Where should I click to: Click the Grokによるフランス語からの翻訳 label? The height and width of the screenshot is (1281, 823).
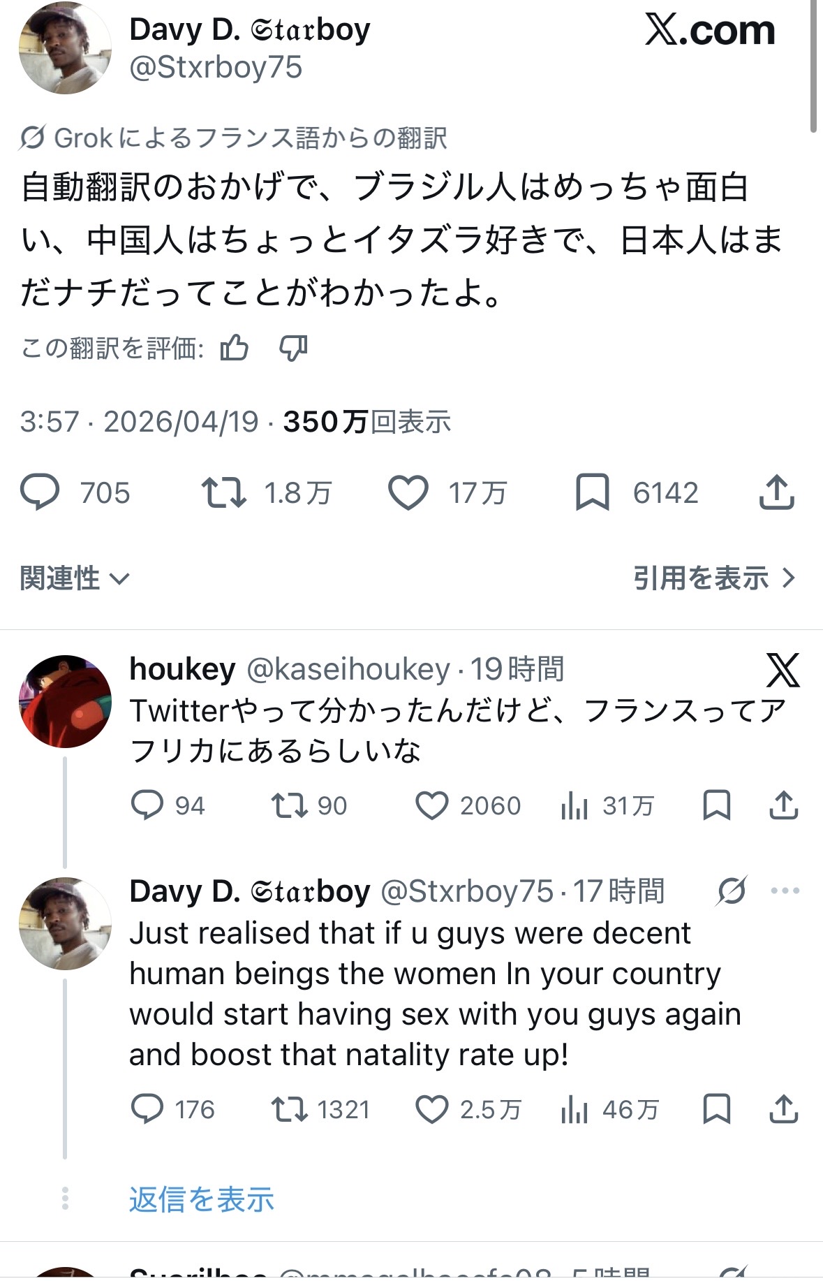tap(234, 138)
